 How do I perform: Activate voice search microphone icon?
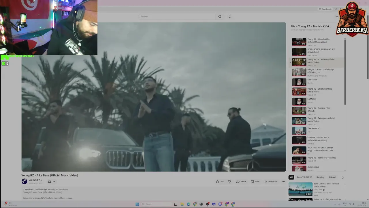229,16
